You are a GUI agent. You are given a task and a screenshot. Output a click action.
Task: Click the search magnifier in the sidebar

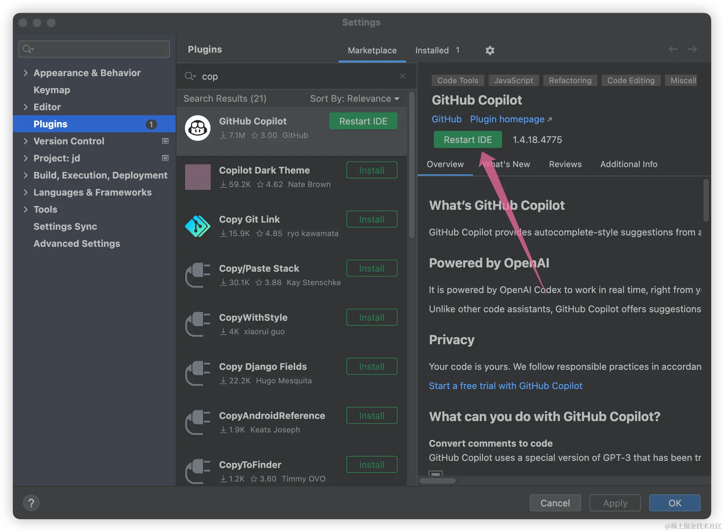[28, 49]
